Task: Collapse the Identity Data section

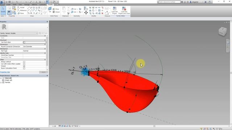Action: pos(45,53)
